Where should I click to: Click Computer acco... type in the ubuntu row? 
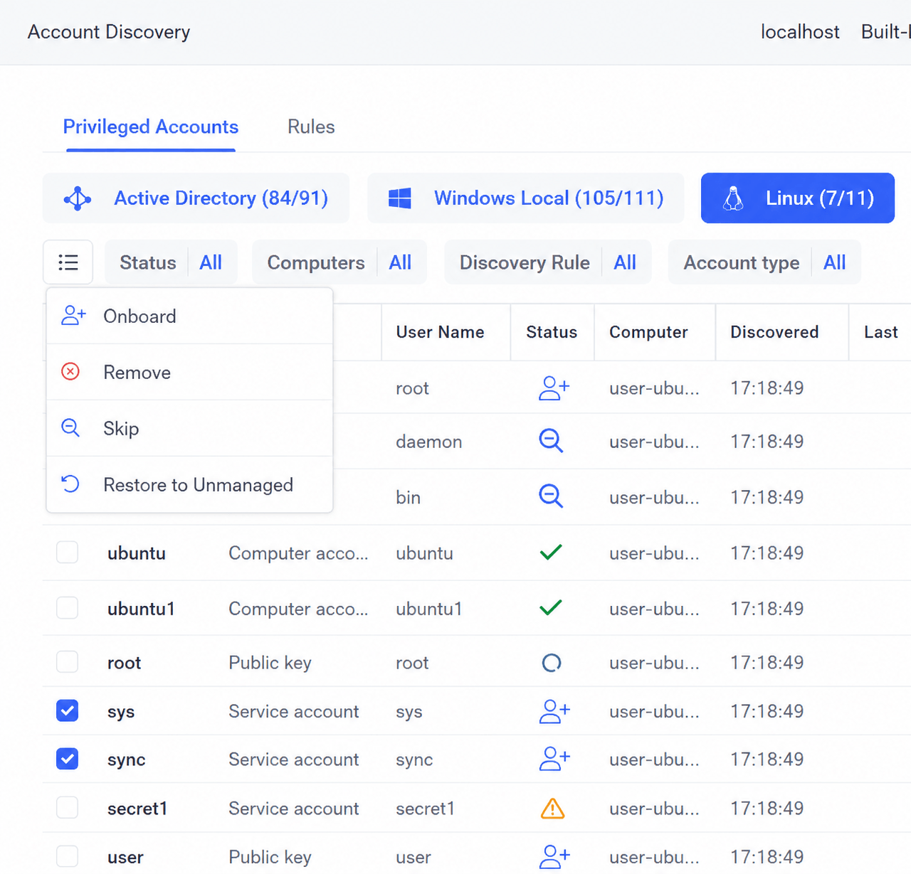298,553
